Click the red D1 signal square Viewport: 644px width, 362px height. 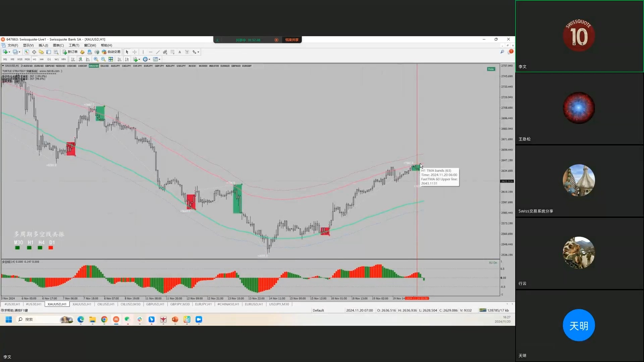51,248
